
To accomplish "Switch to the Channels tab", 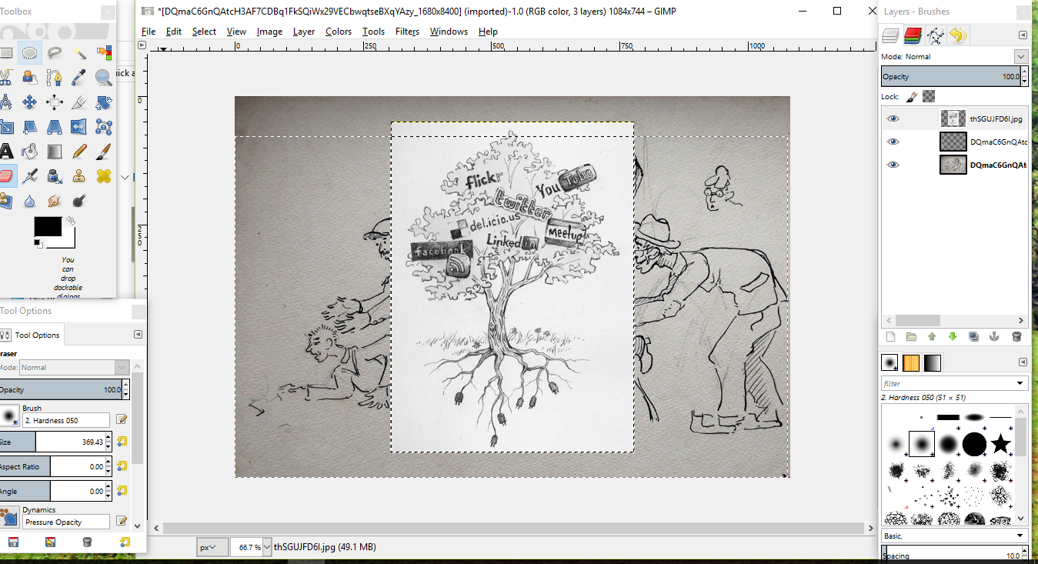I will pos(913,35).
